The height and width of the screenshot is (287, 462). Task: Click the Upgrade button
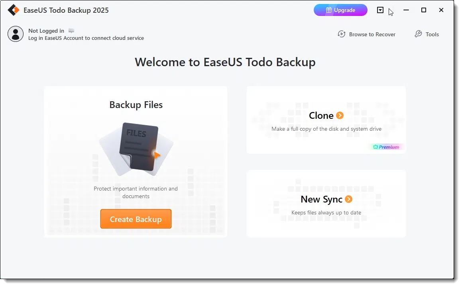(340, 10)
